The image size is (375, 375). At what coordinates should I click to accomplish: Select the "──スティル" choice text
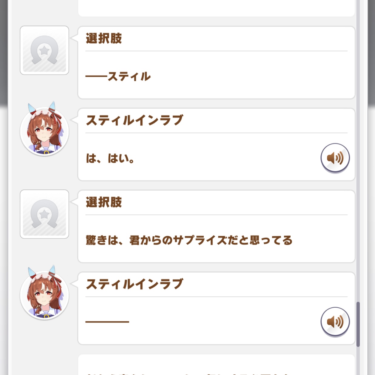[x=118, y=76]
